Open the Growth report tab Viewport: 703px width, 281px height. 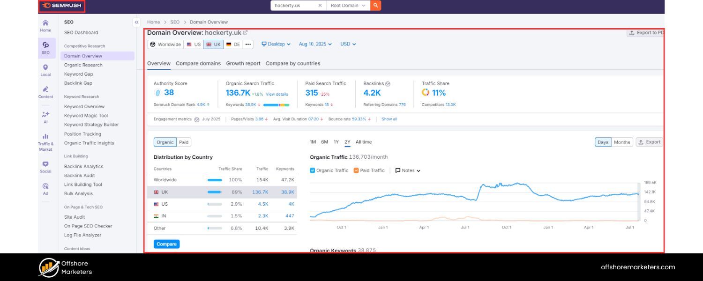click(x=243, y=63)
